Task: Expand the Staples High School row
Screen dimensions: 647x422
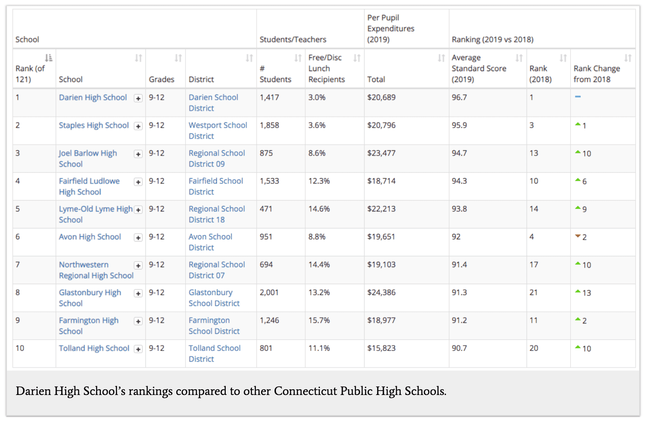Action: point(138,126)
